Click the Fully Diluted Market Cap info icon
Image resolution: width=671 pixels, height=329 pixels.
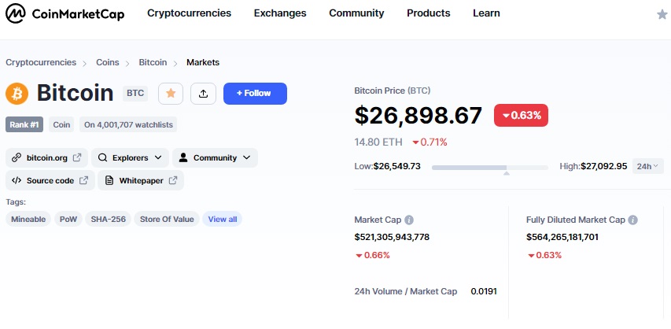(633, 220)
